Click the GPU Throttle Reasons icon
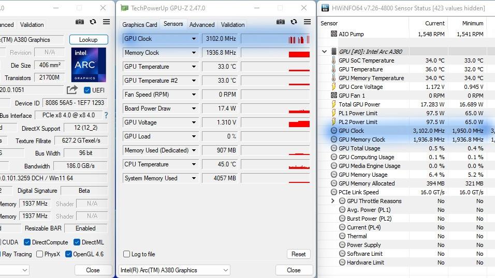This screenshot has width=495, height=278. click(342, 201)
